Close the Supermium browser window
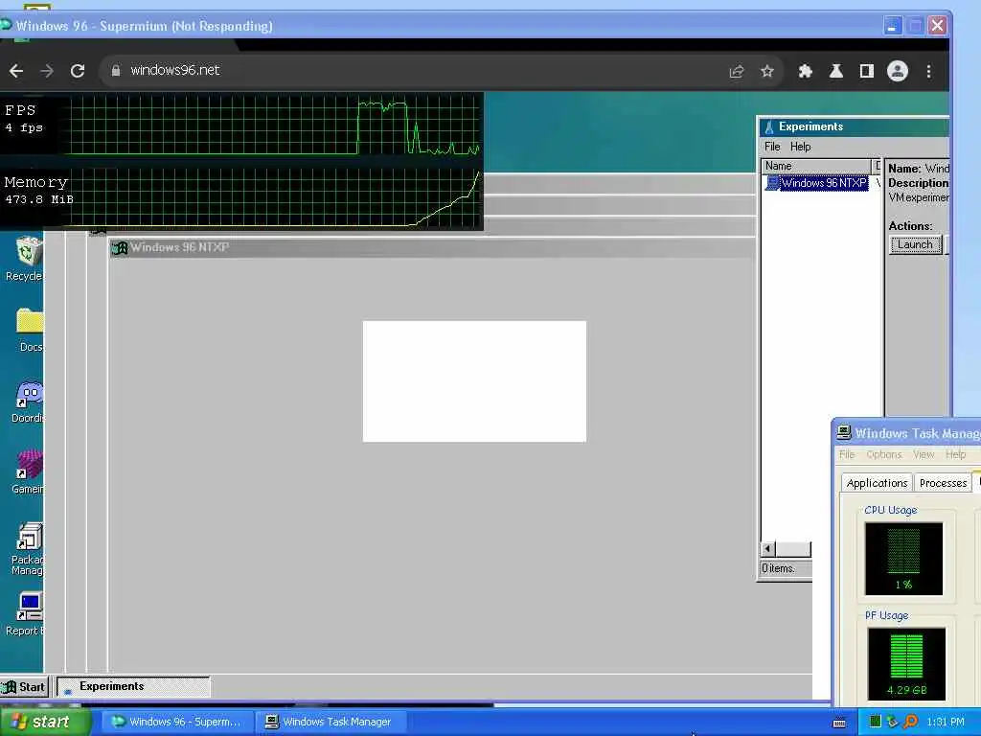 click(x=937, y=26)
